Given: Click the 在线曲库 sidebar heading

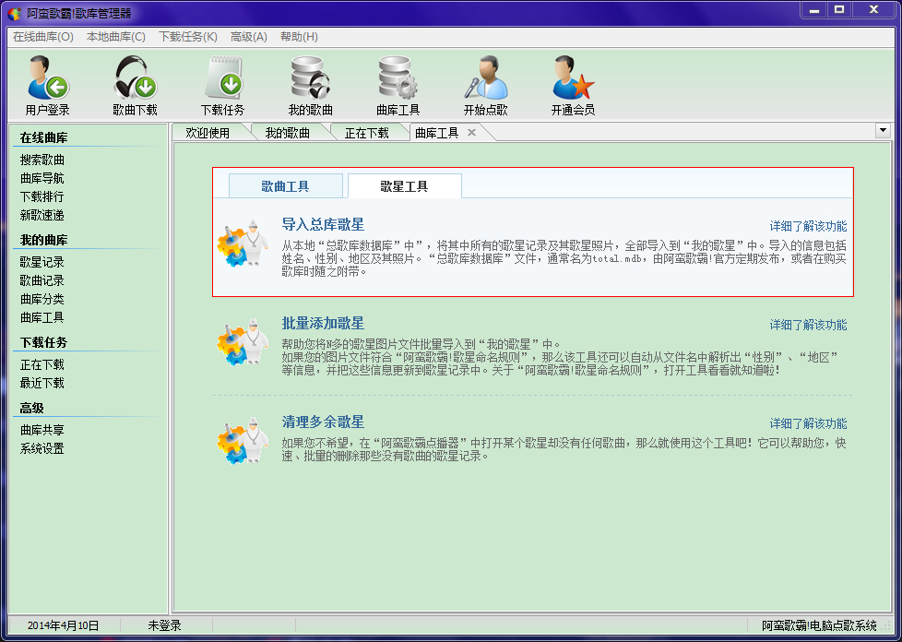Looking at the screenshot, I should [x=43, y=138].
